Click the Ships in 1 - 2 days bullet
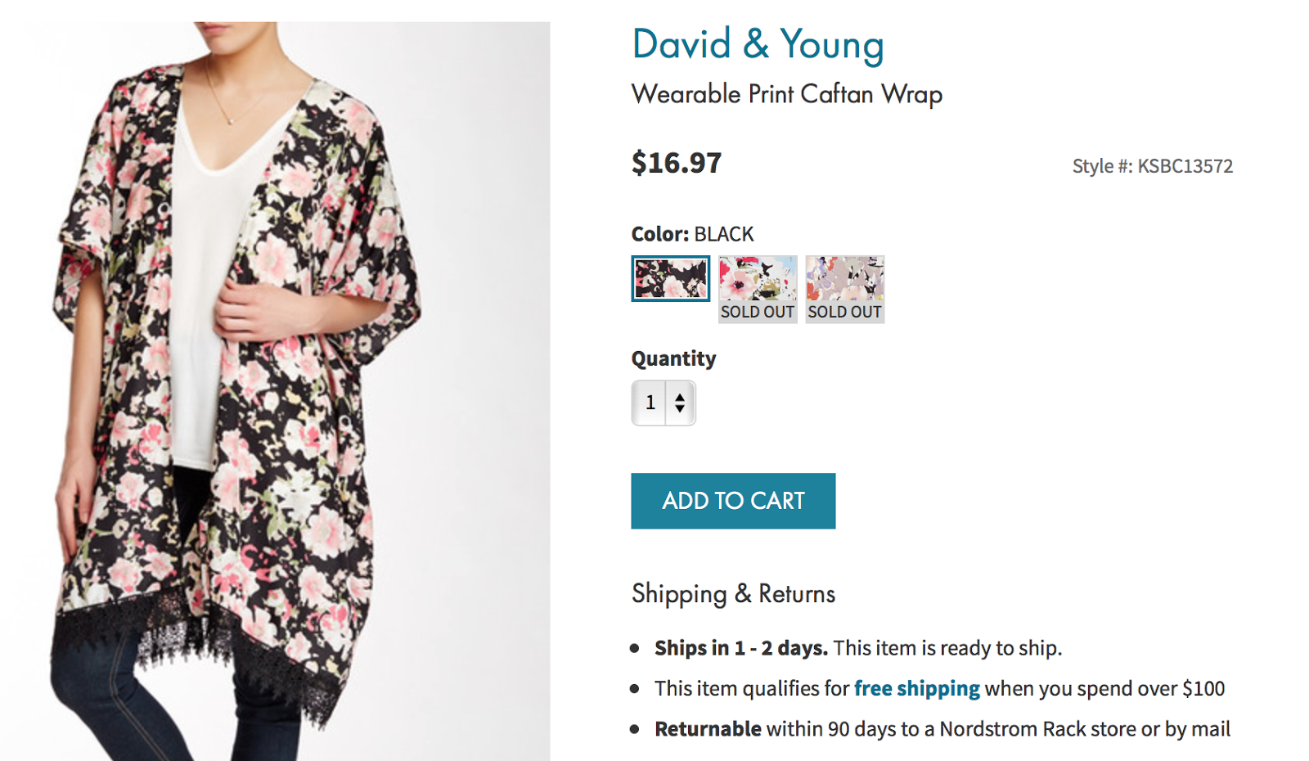1309x761 pixels. [857, 647]
